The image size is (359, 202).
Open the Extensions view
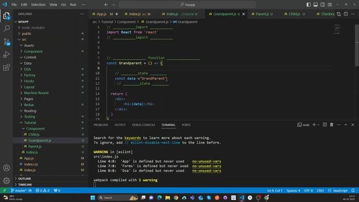pyautogui.click(x=6, y=67)
